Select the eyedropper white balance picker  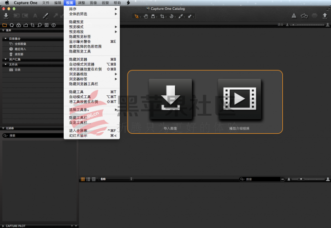click(181, 16)
